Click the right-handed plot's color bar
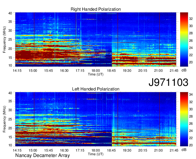The height and width of the screenshot is (159, 196). pyautogui.click(x=184, y=39)
